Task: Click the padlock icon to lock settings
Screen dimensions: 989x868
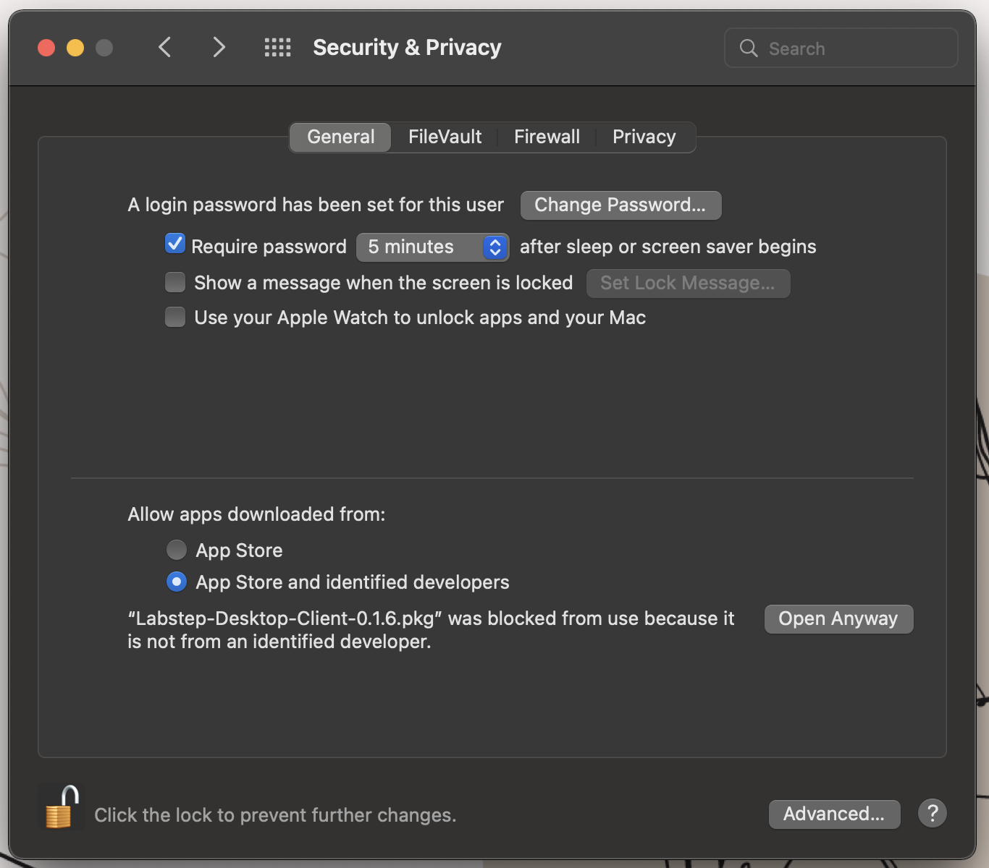Action: [60, 807]
